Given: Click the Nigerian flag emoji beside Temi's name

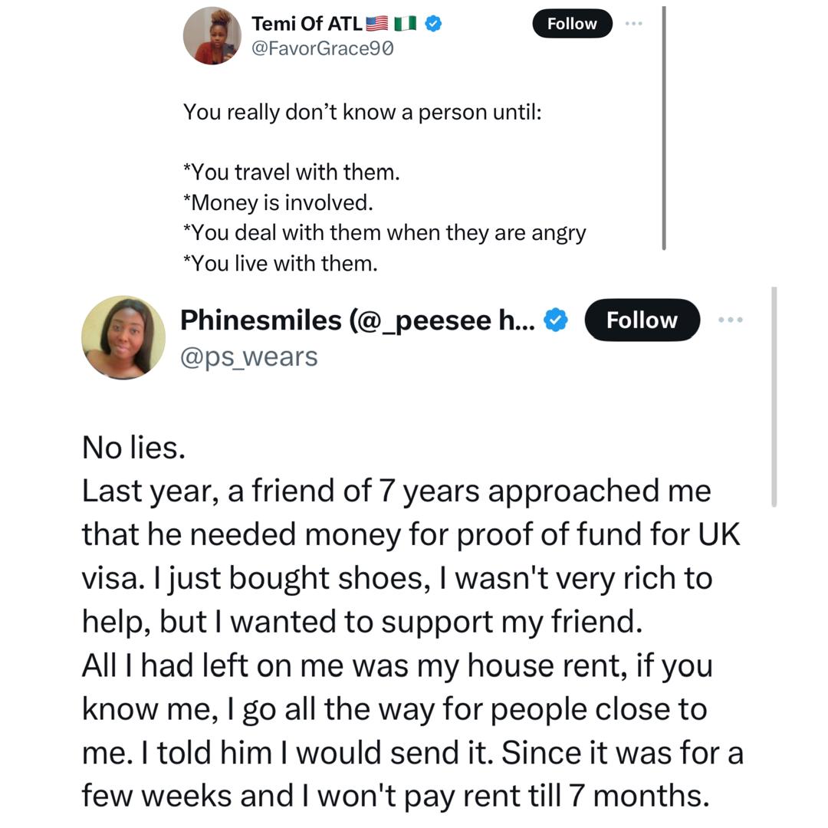Looking at the screenshot, I should point(405,24).
